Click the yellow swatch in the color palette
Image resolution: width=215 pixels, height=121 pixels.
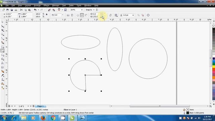(214, 67)
